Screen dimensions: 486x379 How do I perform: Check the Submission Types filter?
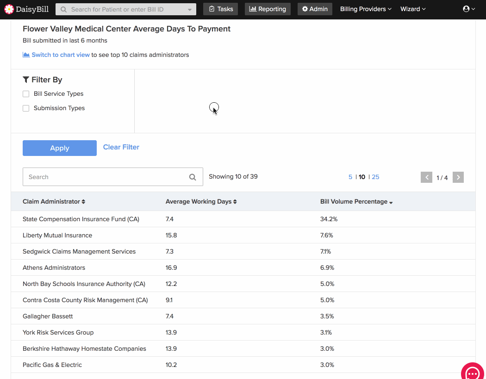pos(26,108)
